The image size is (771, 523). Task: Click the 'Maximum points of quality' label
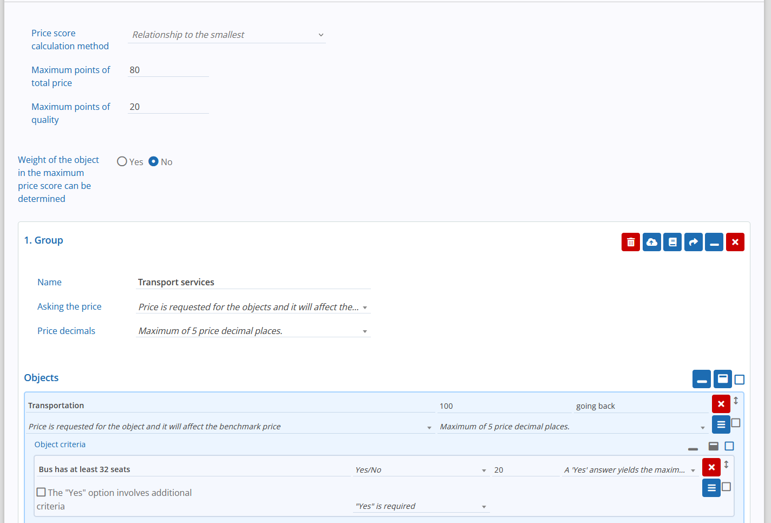[70, 113]
